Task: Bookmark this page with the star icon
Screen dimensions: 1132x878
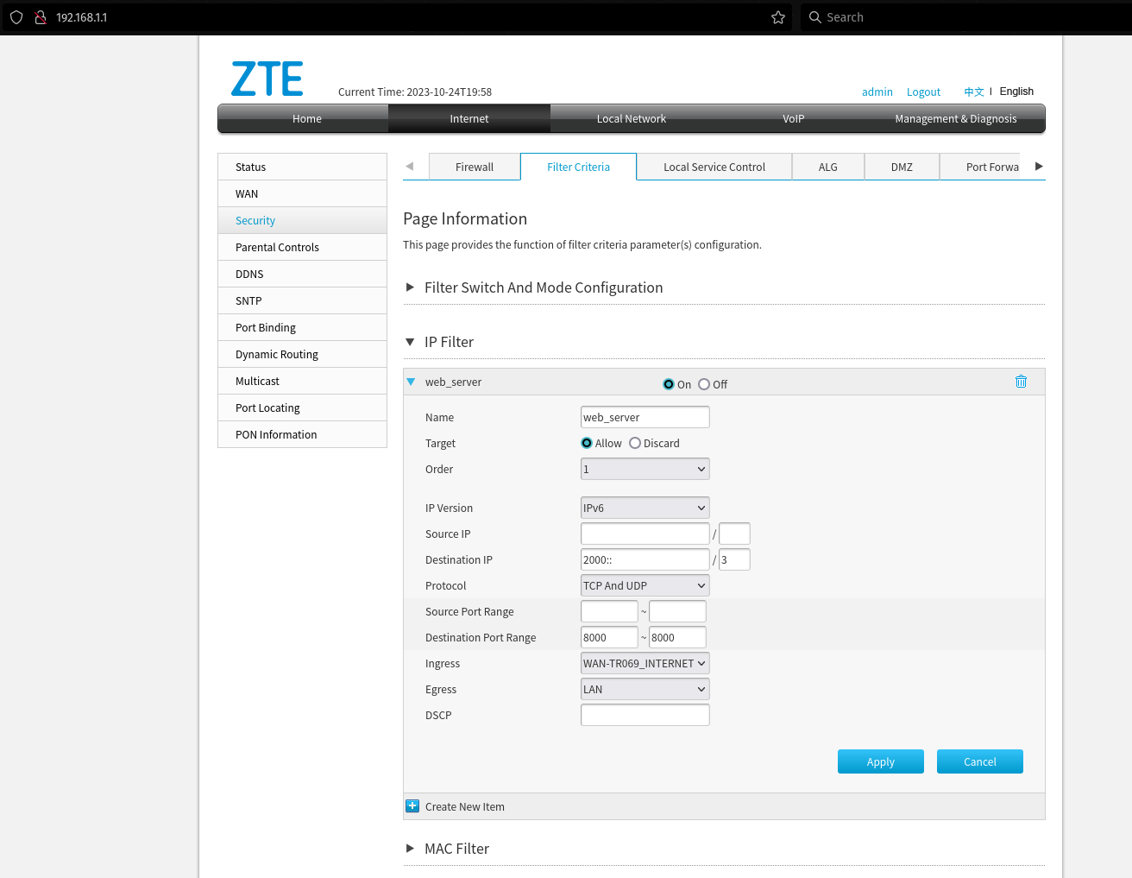Action: [x=778, y=17]
